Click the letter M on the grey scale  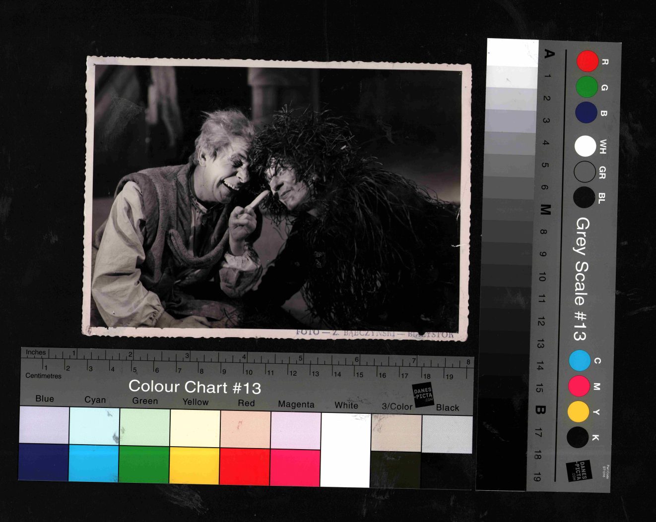pos(545,209)
